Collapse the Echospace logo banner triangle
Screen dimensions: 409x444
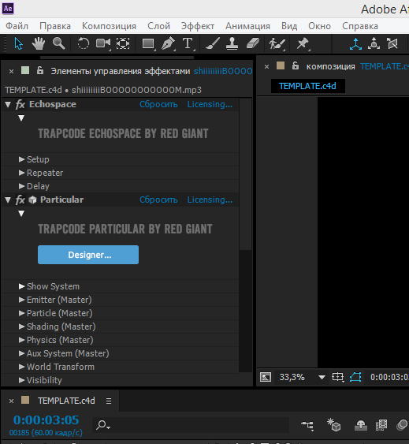point(21,118)
